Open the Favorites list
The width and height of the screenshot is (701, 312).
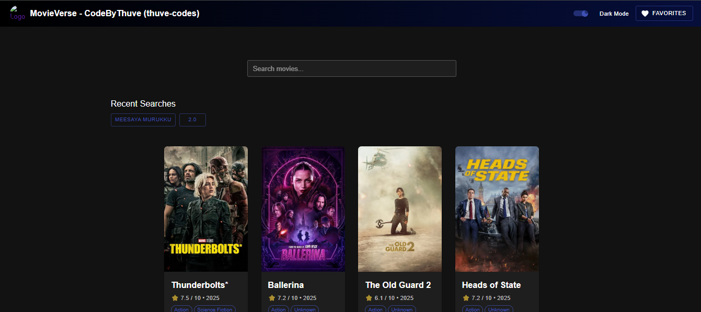click(x=664, y=14)
